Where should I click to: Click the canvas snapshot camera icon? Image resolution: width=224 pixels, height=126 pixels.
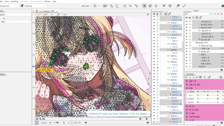37,119
